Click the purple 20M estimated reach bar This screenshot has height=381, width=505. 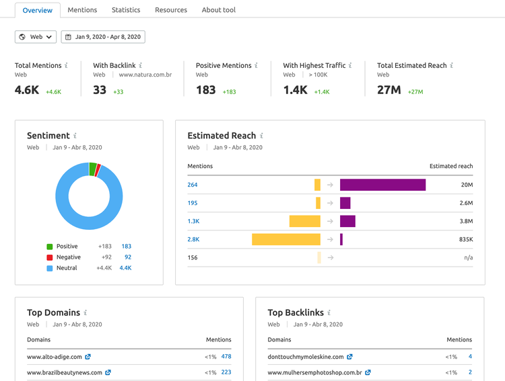(x=382, y=185)
